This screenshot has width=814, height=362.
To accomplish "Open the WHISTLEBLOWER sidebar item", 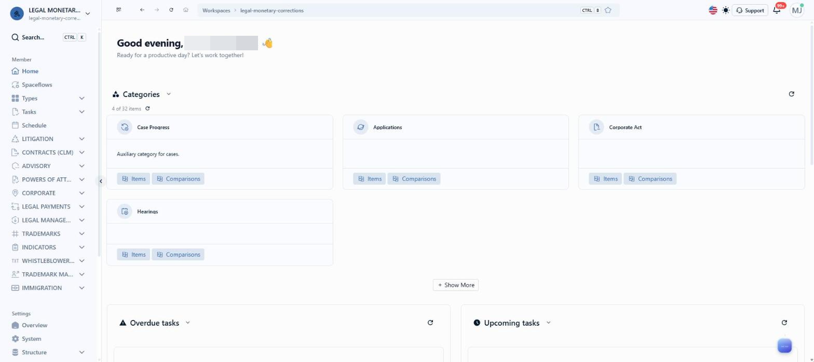I will coord(48,260).
